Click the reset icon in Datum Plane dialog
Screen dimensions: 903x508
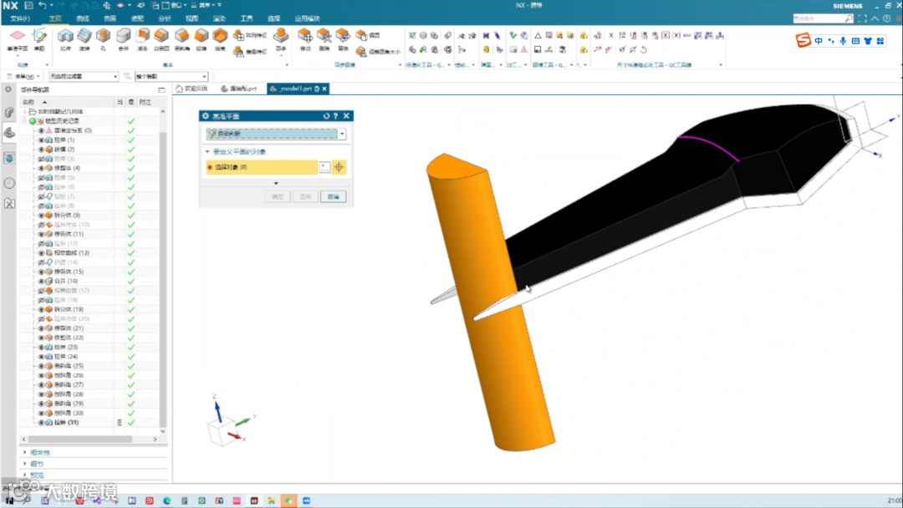[x=326, y=116]
